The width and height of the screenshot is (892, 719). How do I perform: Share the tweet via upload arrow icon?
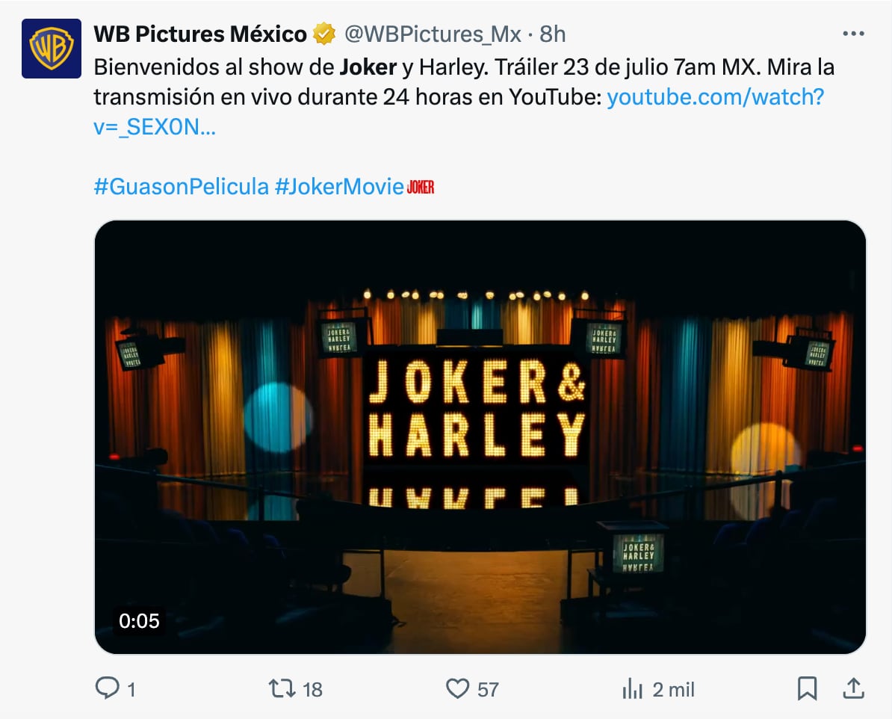tap(853, 688)
